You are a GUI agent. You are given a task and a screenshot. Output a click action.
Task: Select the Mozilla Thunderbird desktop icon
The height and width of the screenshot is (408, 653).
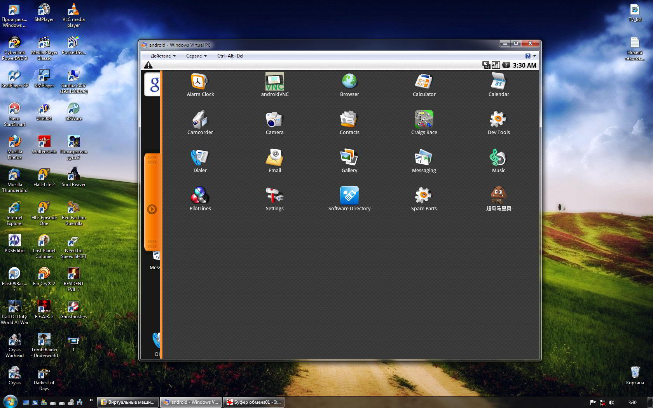(15, 181)
